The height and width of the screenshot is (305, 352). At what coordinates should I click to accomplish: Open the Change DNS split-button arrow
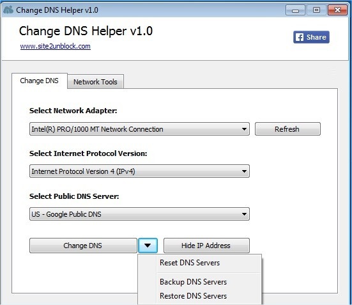pos(148,246)
